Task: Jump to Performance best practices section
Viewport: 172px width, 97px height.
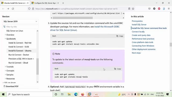Action: pos(143,39)
